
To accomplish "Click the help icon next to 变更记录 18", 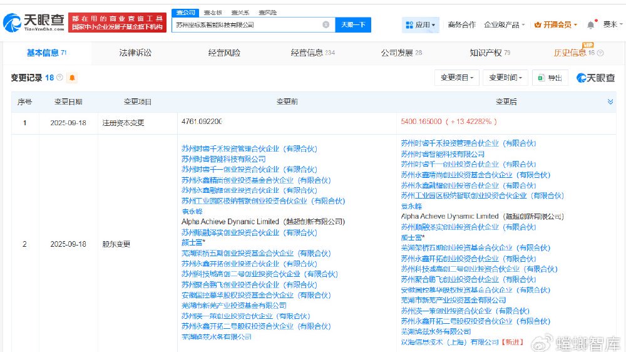I will [60, 77].
